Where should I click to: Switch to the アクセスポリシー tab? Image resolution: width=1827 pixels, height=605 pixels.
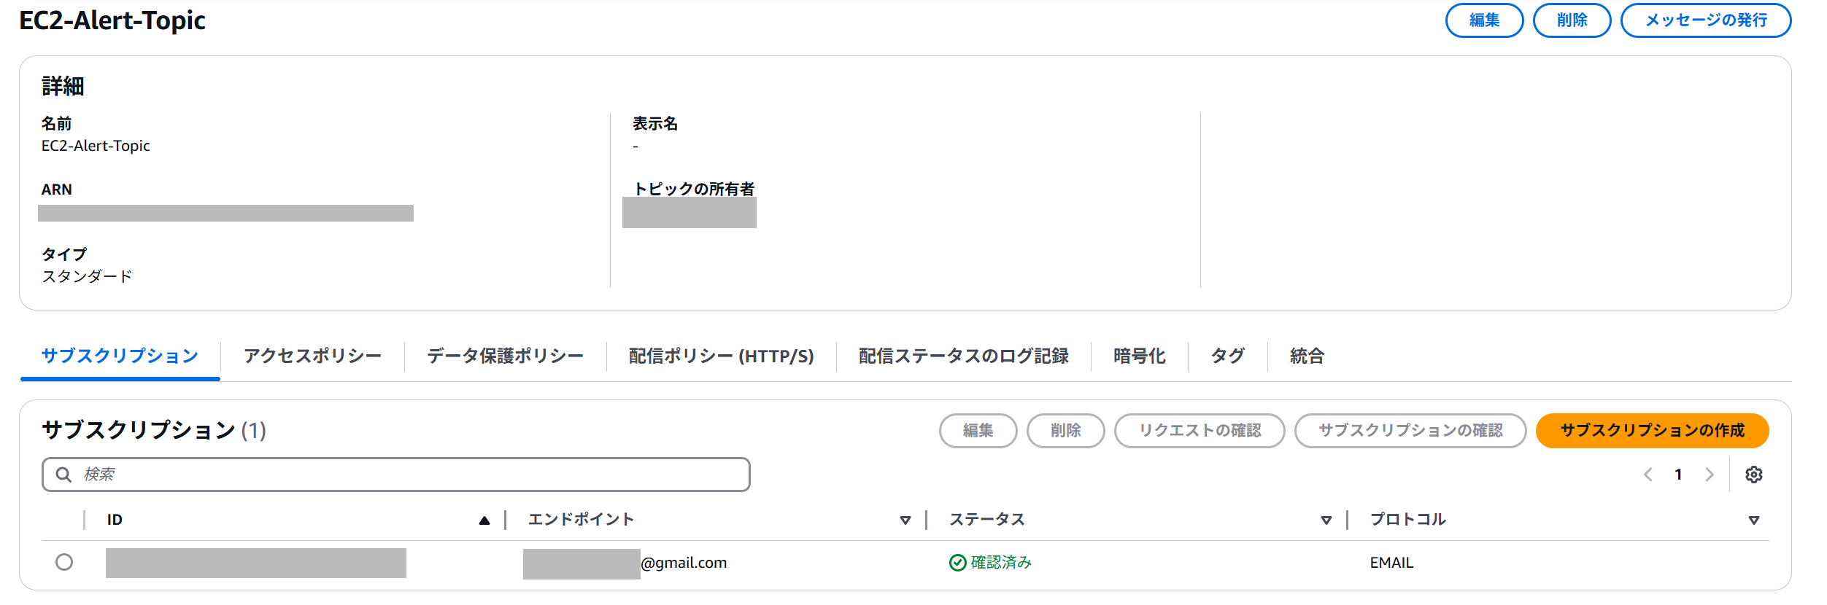[312, 356]
